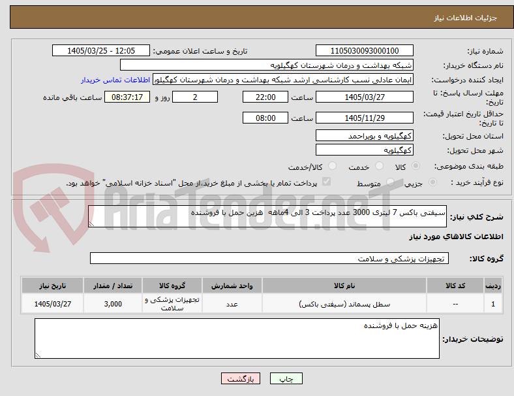Click the ردیف column header
The width and height of the screenshot is (514, 396).
[493, 286]
